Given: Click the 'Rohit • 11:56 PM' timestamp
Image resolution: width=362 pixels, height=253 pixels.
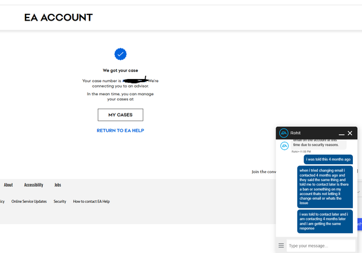Looking at the screenshot, I should pos(301,152).
